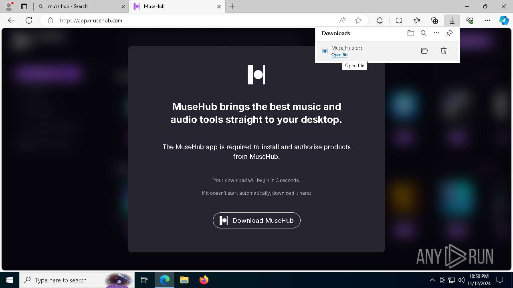The width and height of the screenshot is (513, 288).
Task: Open File Explorer from taskbar
Action: click(x=184, y=280)
